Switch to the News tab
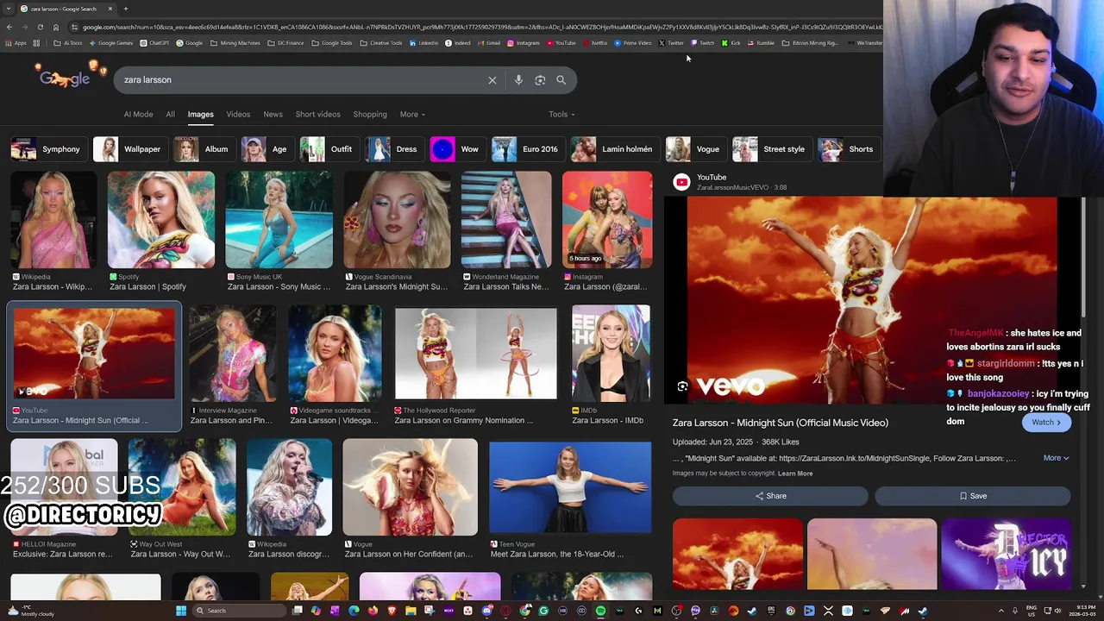This screenshot has width=1104, height=621. coord(273,114)
